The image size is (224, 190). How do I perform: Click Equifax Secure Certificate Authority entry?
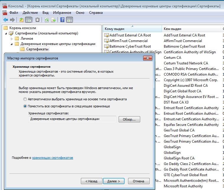tap(191, 125)
